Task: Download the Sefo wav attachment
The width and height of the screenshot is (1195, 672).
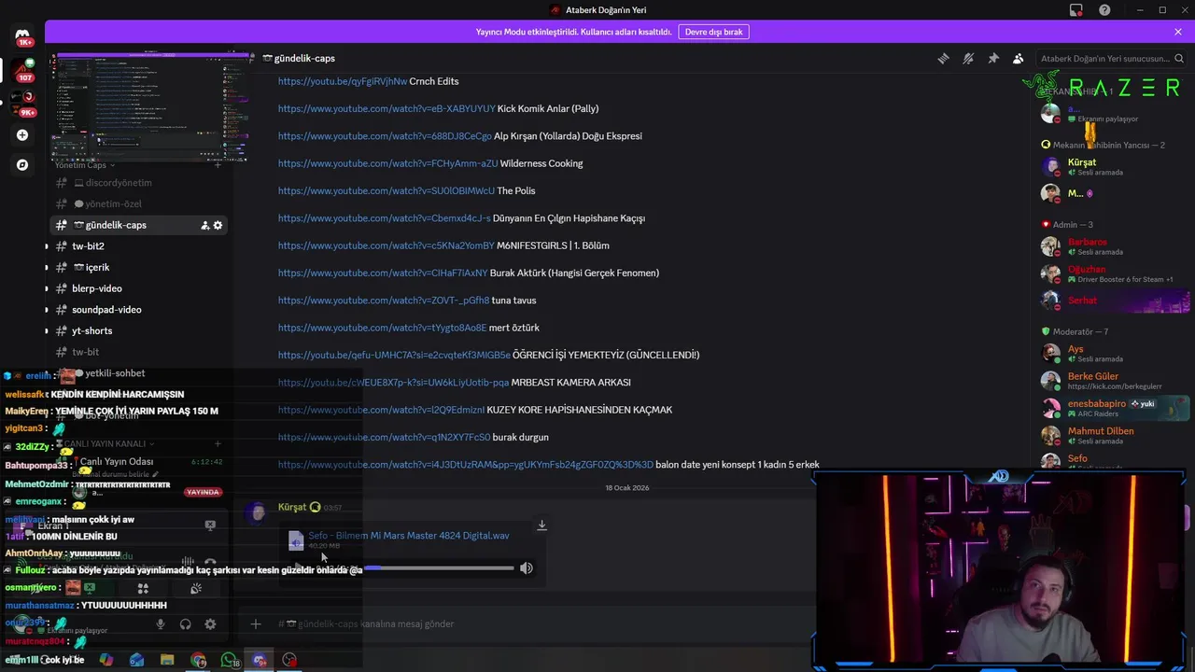Action: tap(541, 525)
